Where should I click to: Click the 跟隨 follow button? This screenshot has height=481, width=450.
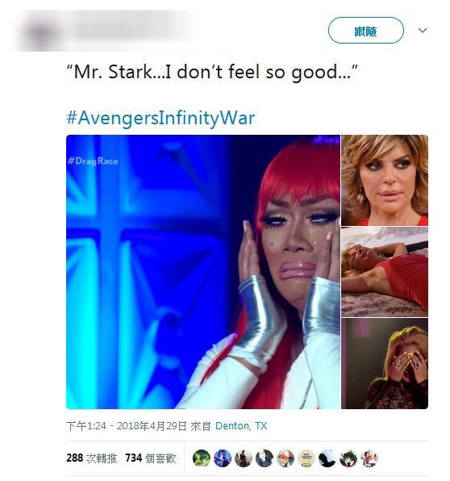(x=365, y=31)
